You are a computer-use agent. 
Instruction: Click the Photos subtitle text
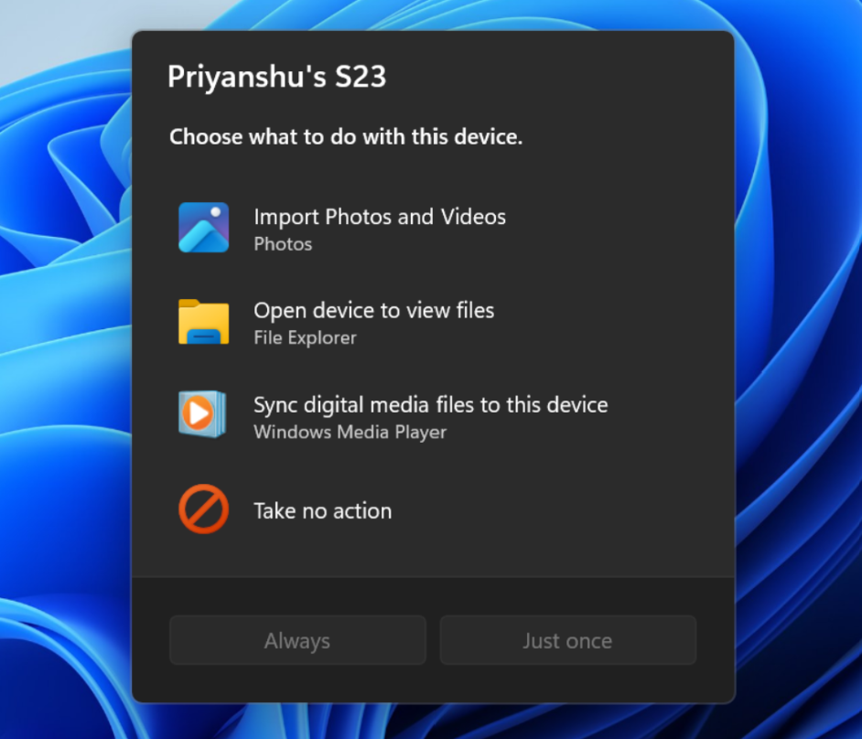tap(283, 244)
